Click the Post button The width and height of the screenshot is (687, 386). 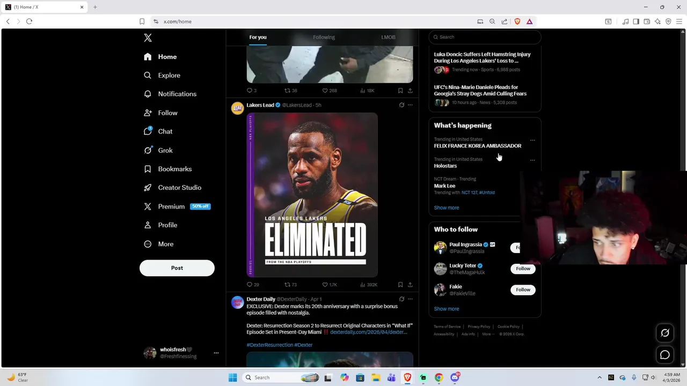177,268
